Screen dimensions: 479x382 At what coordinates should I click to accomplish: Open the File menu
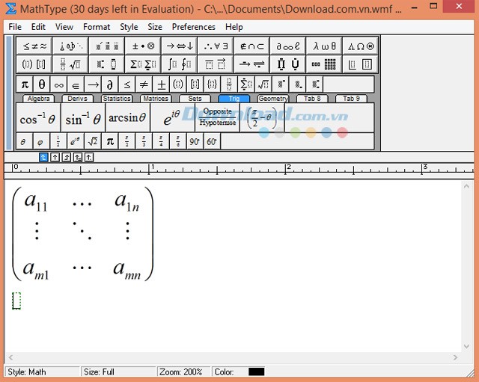(x=15, y=27)
